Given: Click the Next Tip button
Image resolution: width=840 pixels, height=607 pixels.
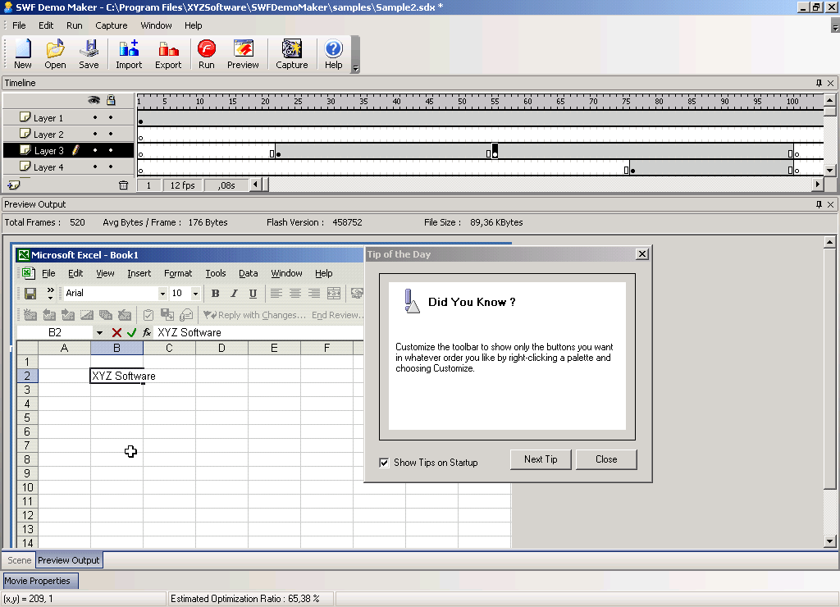Looking at the screenshot, I should [x=541, y=459].
